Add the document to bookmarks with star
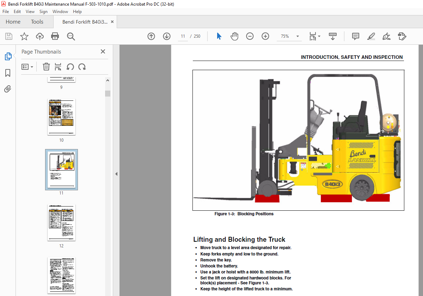The height and width of the screenshot is (296, 423). (24, 36)
